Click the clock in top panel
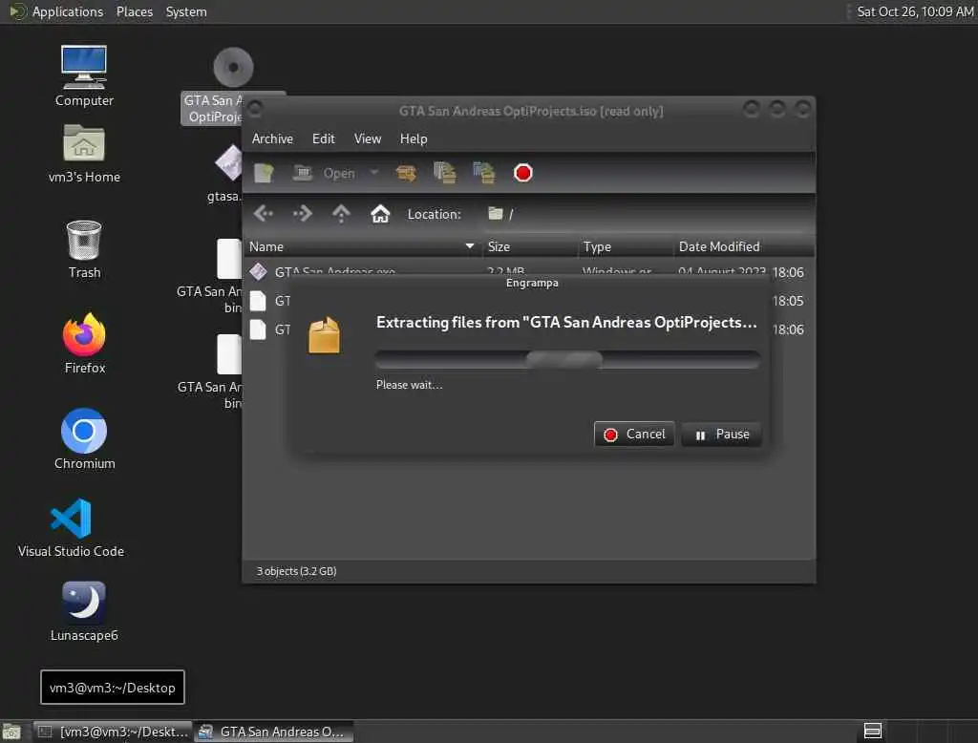The height and width of the screenshot is (743, 978). pyautogui.click(x=914, y=11)
